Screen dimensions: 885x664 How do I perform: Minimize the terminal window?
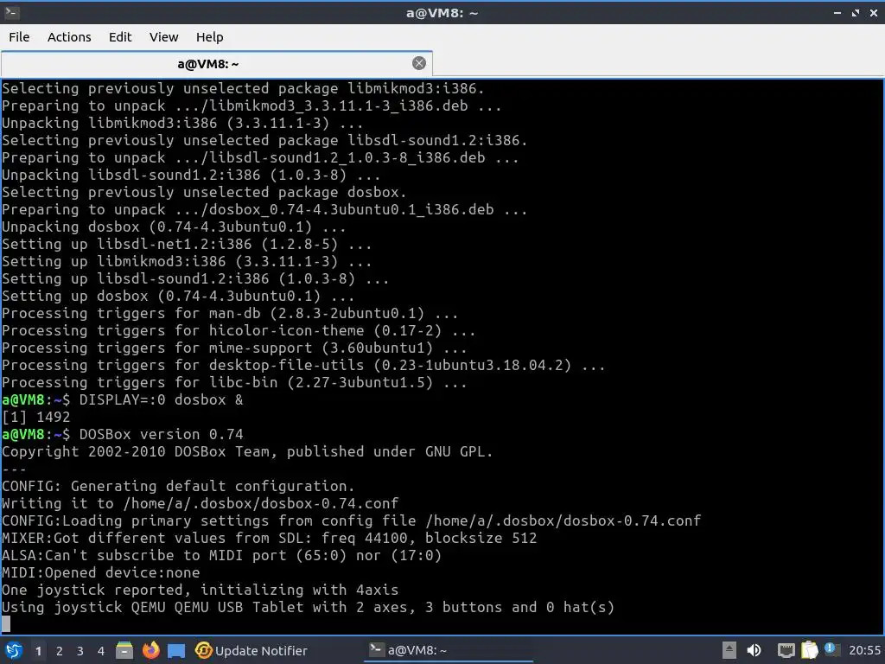[x=837, y=12]
